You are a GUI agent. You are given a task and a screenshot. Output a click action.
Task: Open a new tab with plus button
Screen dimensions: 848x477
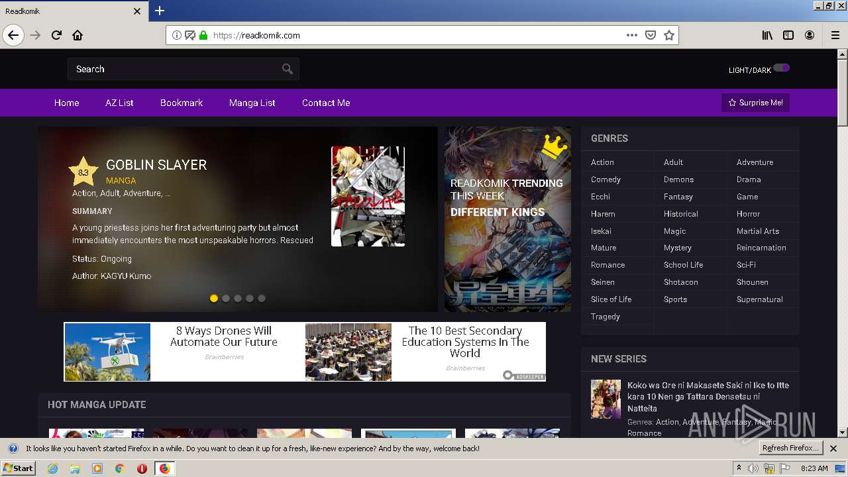pyautogui.click(x=160, y=11)
